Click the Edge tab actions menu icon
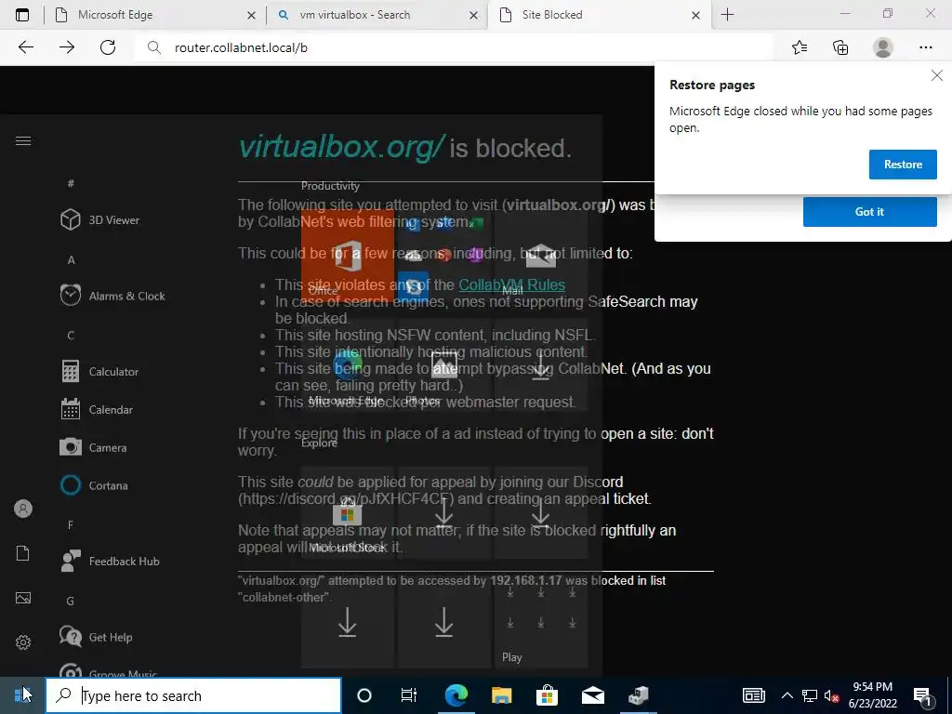The image size is (952, 714). (x=22, y=15)
